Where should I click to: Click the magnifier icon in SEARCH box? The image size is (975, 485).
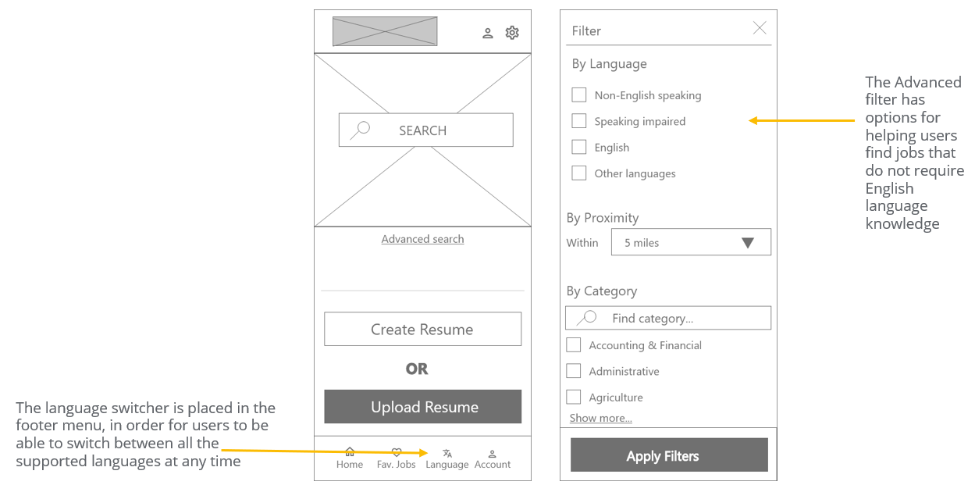(360, 130)
